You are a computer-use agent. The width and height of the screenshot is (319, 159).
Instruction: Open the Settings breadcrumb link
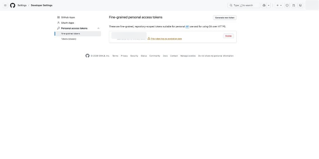[x=22, y=5]
